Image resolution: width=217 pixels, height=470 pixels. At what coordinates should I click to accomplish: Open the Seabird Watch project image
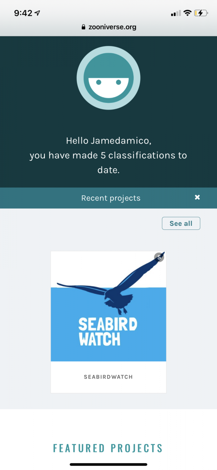point(108,306)
